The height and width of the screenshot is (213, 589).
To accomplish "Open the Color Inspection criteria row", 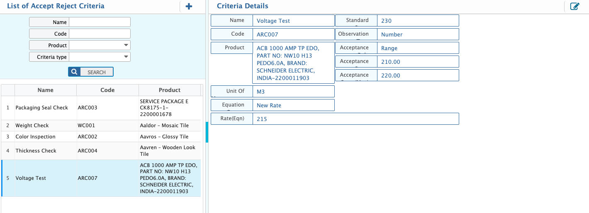I will coord(35,137).
